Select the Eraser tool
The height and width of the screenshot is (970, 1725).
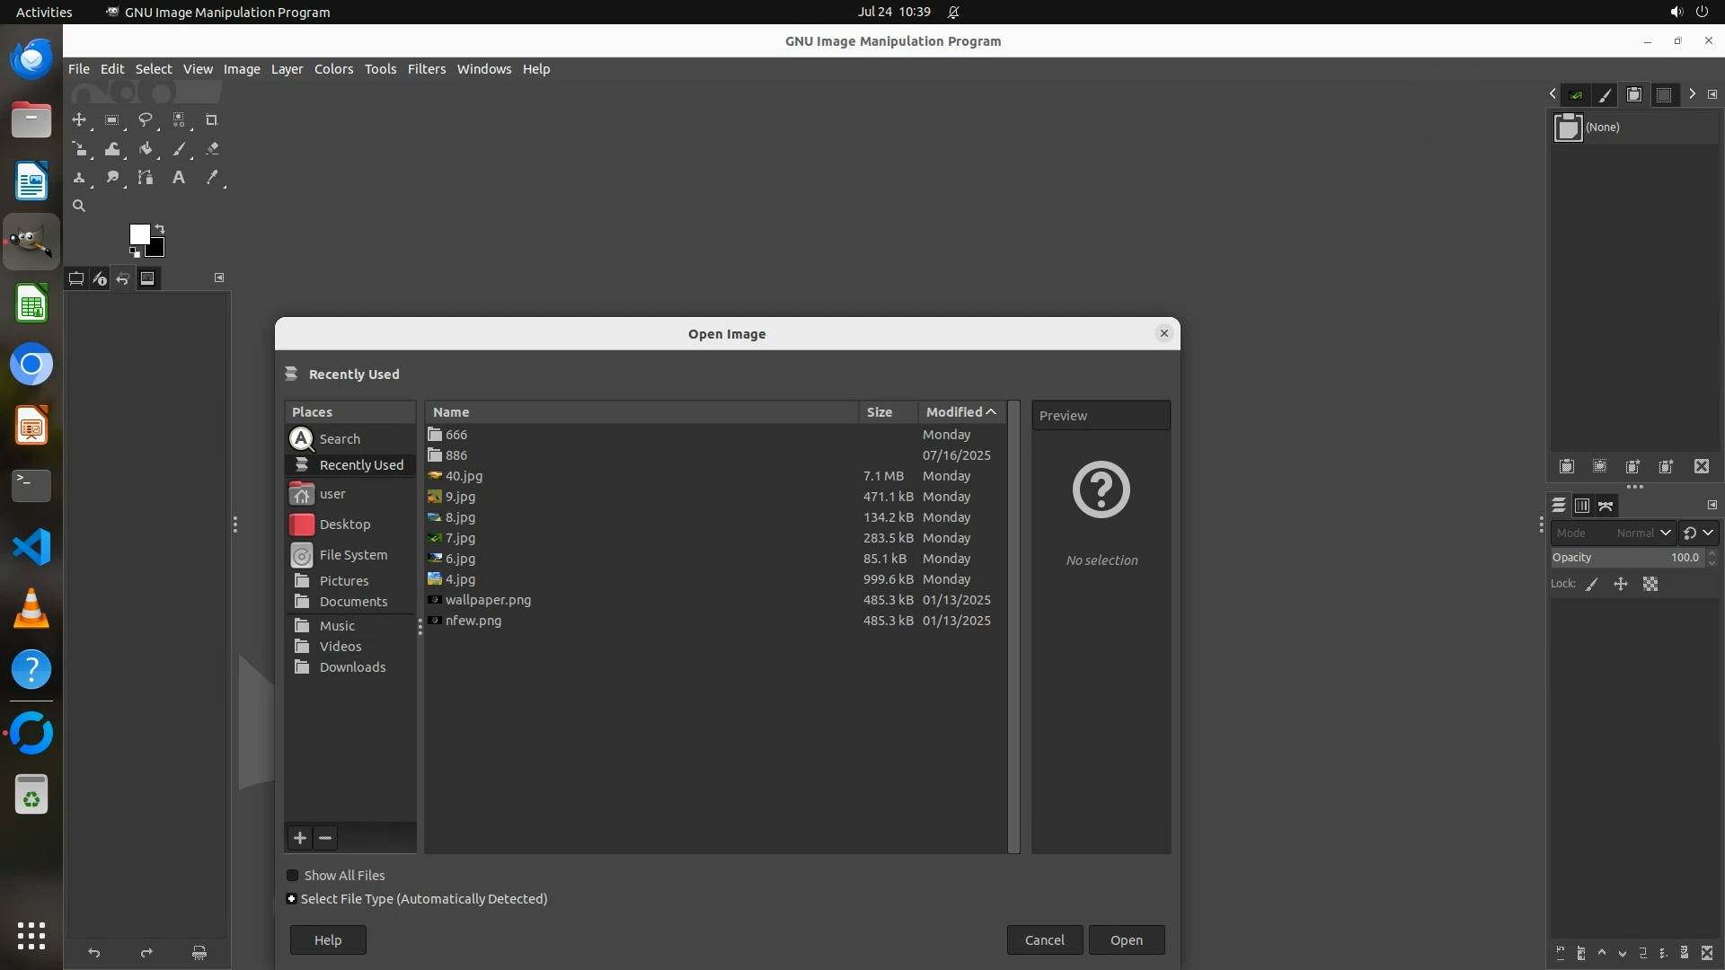click(212, 149)
